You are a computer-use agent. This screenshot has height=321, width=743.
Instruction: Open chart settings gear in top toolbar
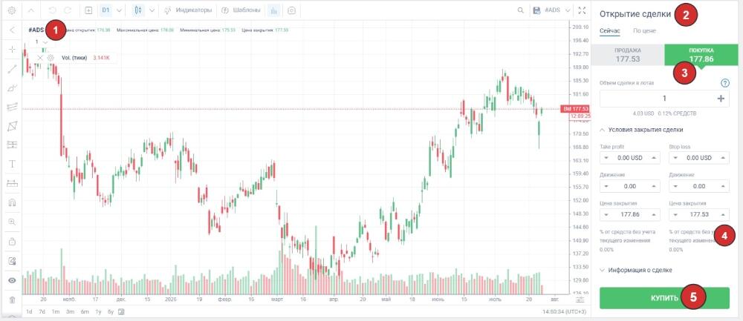pos(12,10)
